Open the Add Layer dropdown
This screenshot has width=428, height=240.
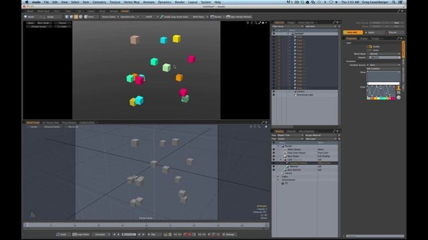(x=320, y=139)
